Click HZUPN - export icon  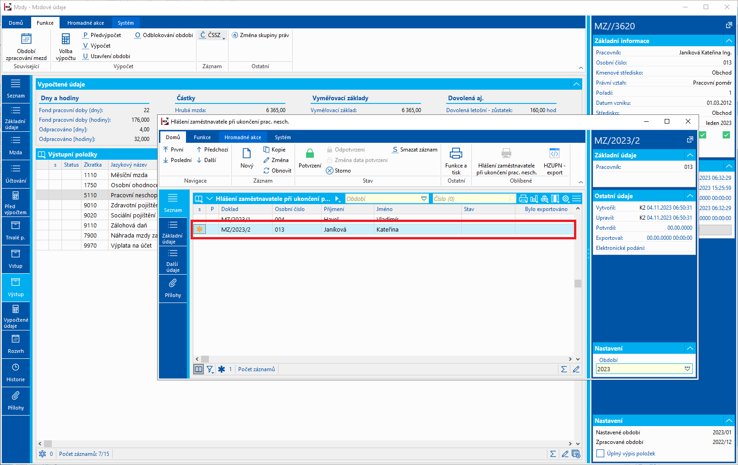click(x=554, y=153)
